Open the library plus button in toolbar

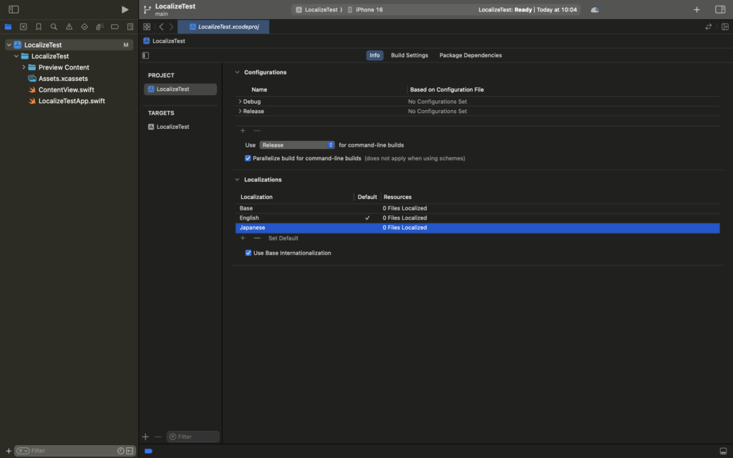[x=696, y=9]
